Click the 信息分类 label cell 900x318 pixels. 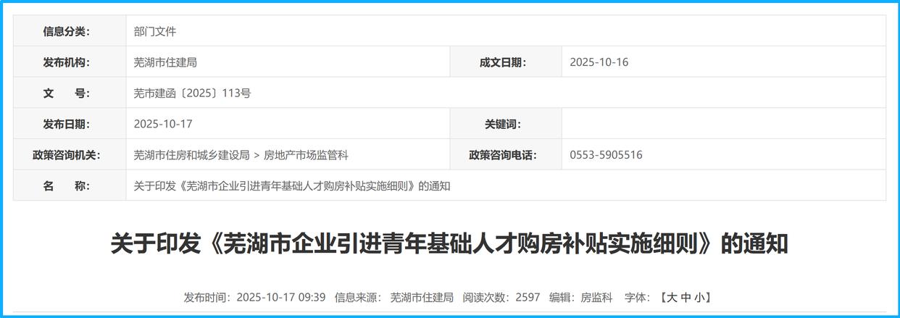(x=70, y=31)
